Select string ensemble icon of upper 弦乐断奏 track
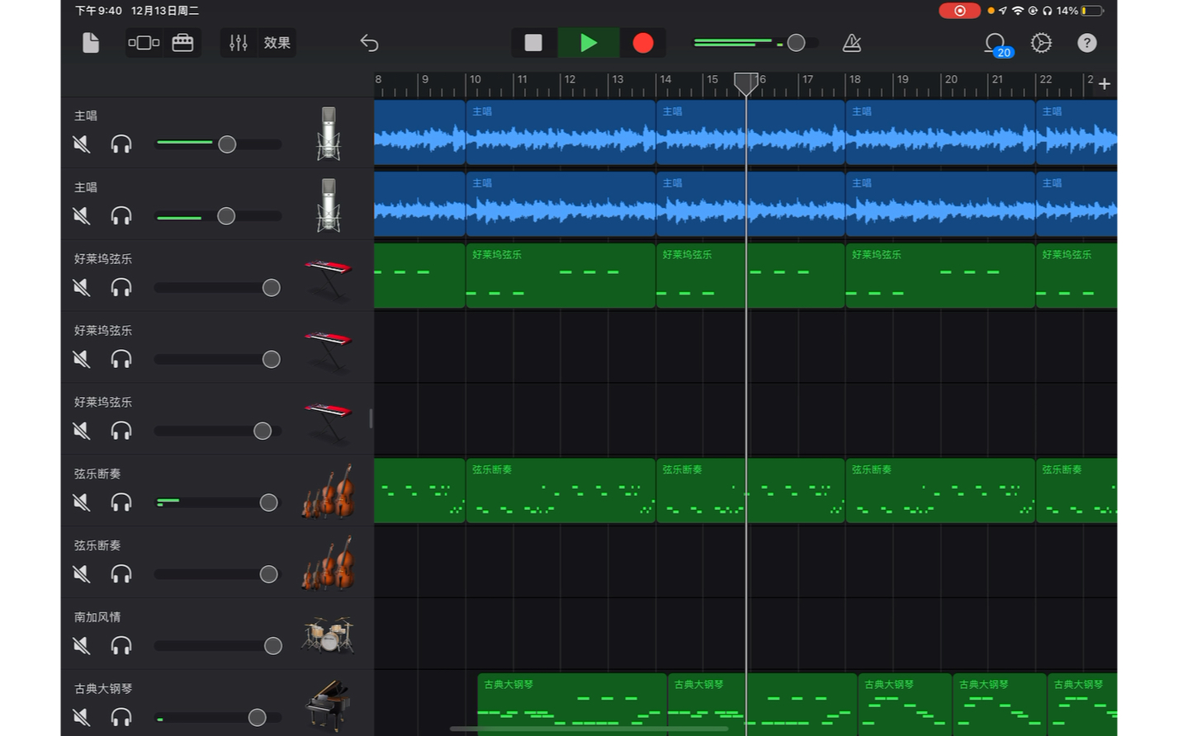Viewport: 1178px width, 736px height. pos(329,491)
